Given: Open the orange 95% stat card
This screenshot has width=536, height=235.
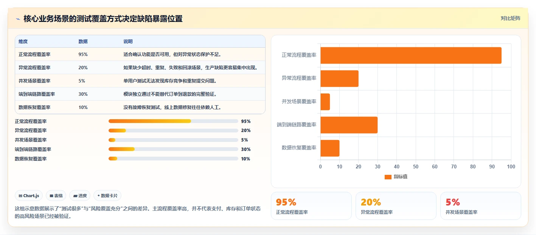Looking at the screenshot, I should click(x=311, y=206).
